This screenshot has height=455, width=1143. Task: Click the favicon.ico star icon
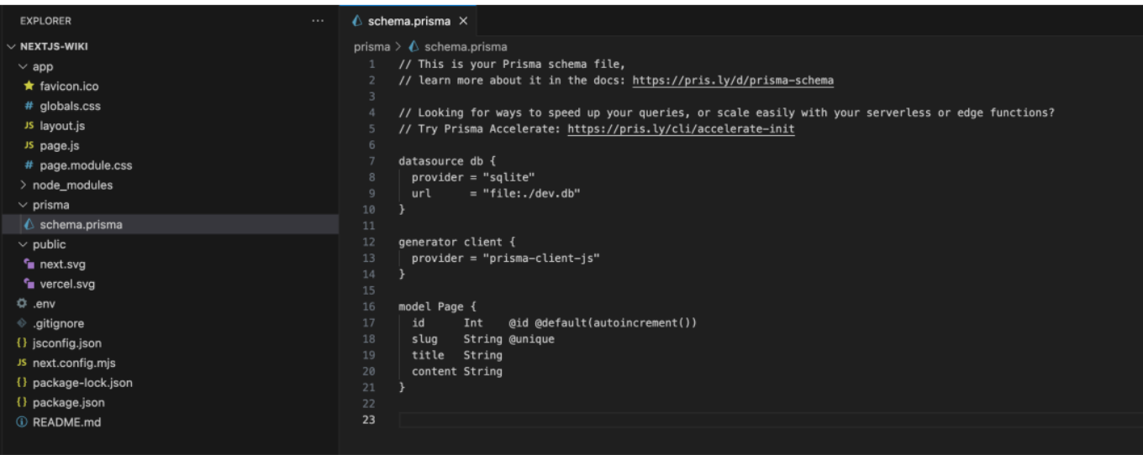[x=29, y=86]
